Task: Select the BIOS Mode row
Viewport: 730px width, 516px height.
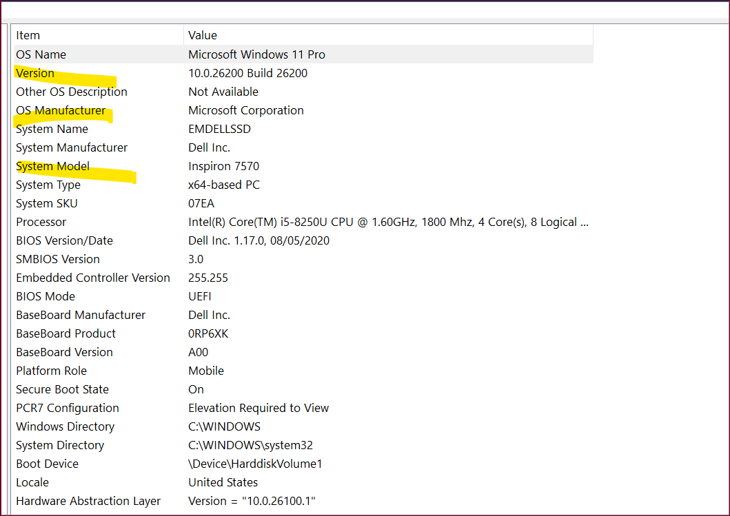Action: [x=303, y=296]
